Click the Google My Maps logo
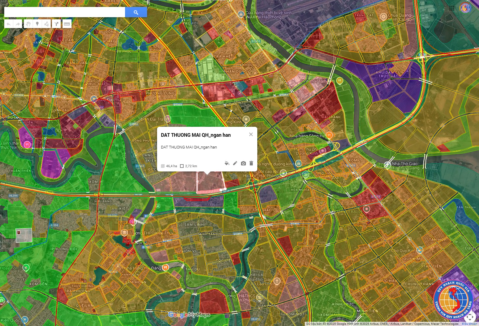 tap(189, 315)
